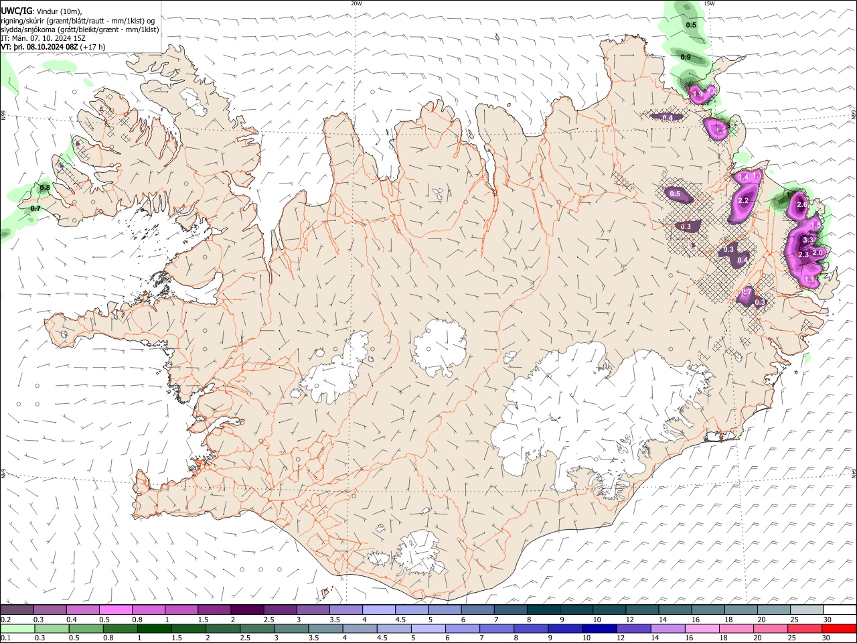Click the darkest green rain swatch at 1
Image resolution: width=857 pixels, height=643 pixels.
click(x=154, y=628)
